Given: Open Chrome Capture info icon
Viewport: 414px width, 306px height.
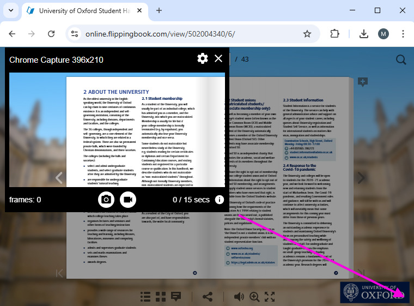Looking at the screenshot, I should (220, 200).
